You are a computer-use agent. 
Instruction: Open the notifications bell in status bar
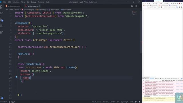coord(139,102)
